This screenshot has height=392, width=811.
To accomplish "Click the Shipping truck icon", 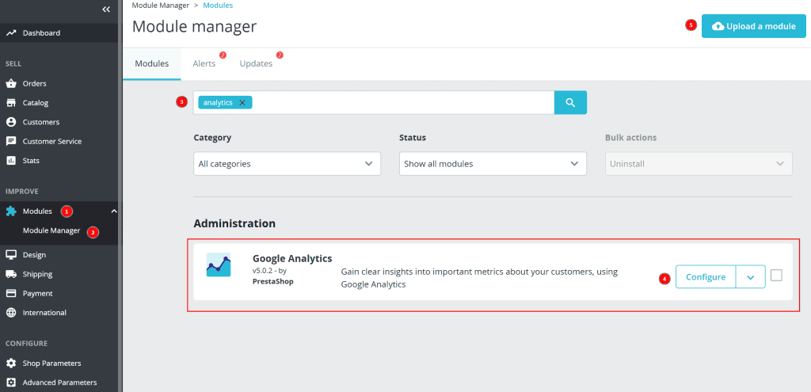I will (x=11, y=274).
